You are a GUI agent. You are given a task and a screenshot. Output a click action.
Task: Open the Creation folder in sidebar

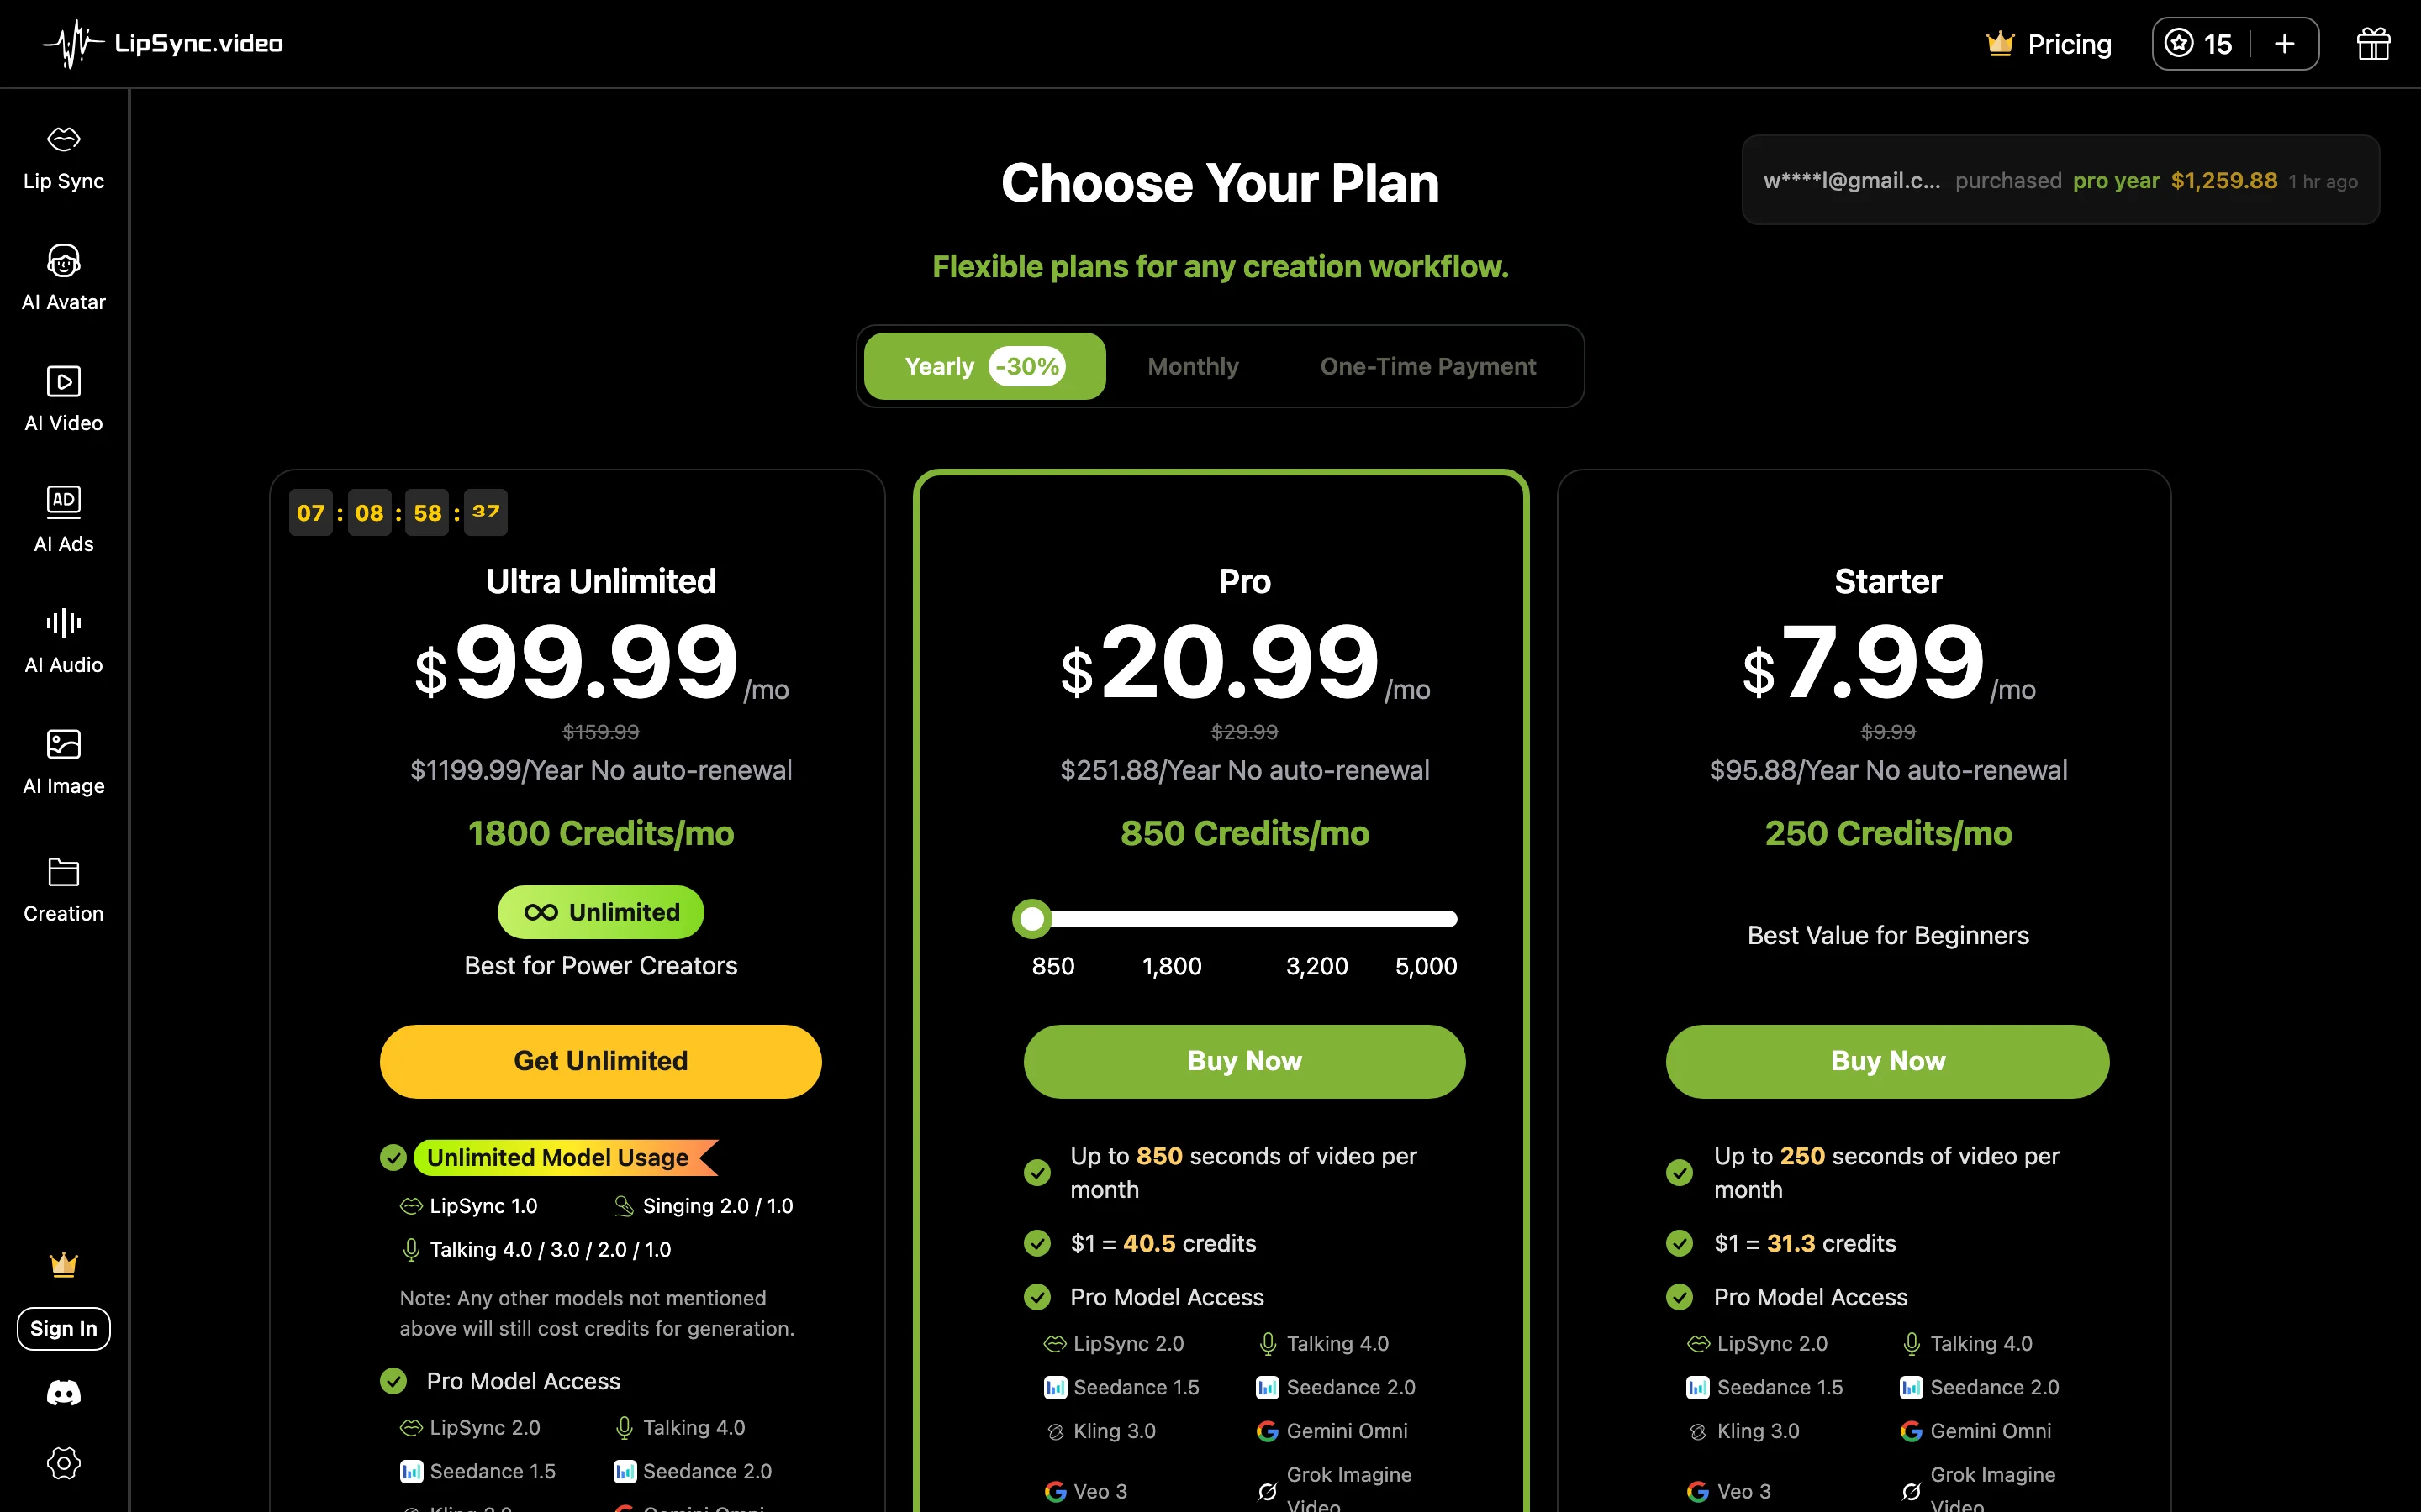pyautogui.click(x=63, y=890)
